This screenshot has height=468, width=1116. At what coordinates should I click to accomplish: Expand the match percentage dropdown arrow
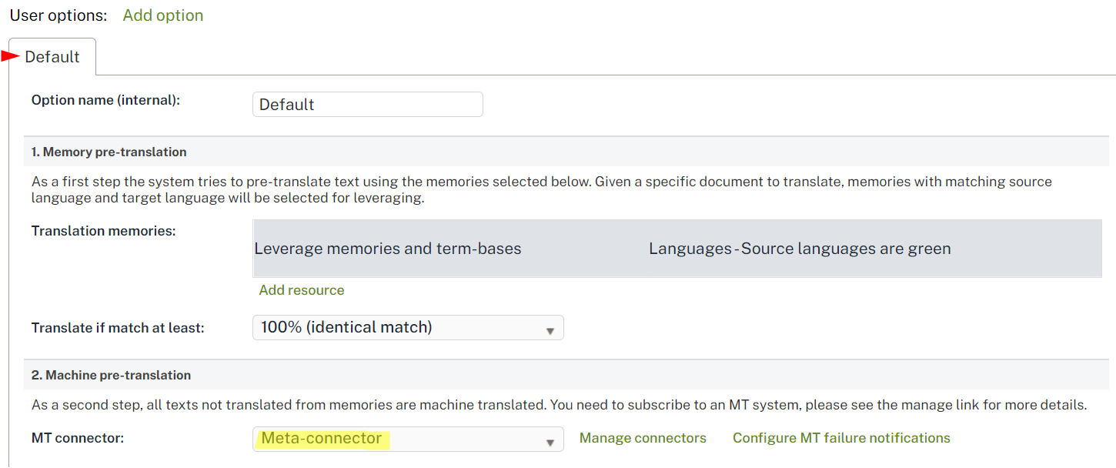click(551, 327)
